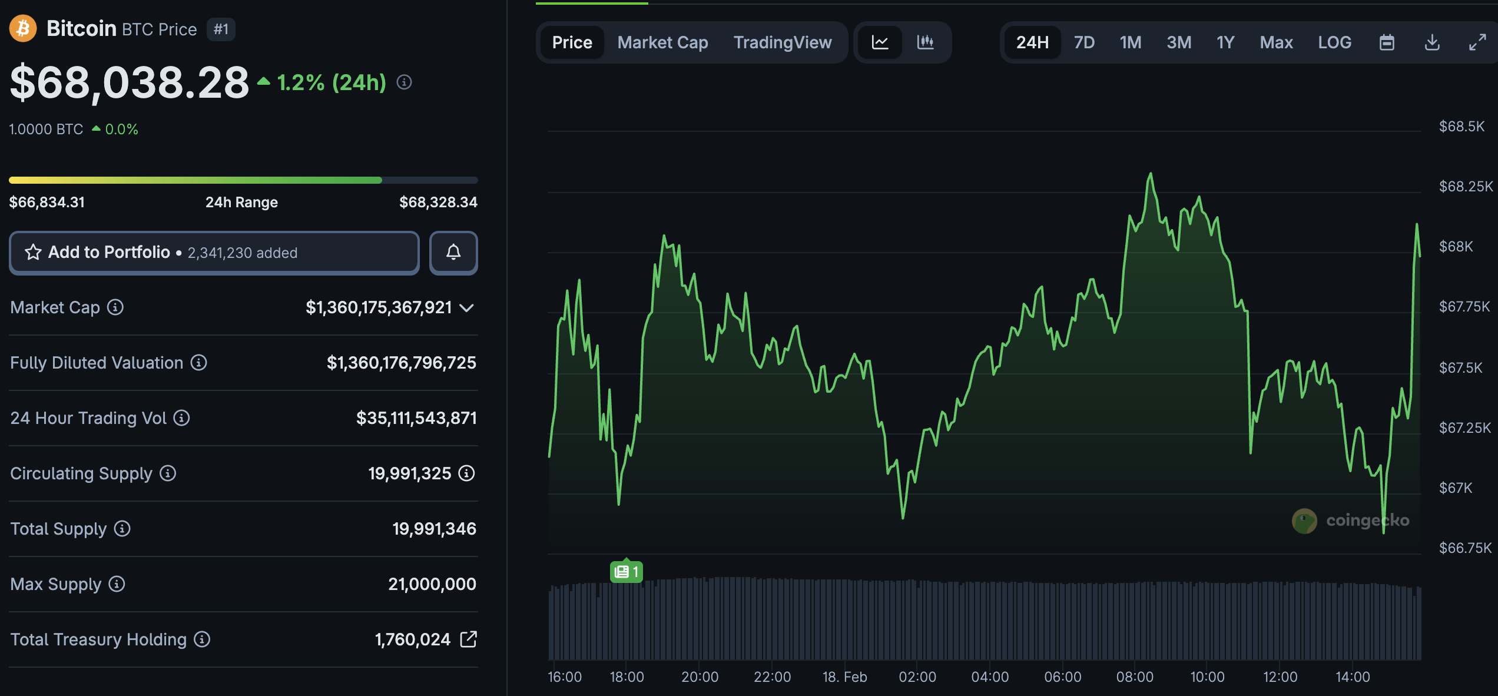
Task: Select the 7D time range
Action: coord(1084,42)
